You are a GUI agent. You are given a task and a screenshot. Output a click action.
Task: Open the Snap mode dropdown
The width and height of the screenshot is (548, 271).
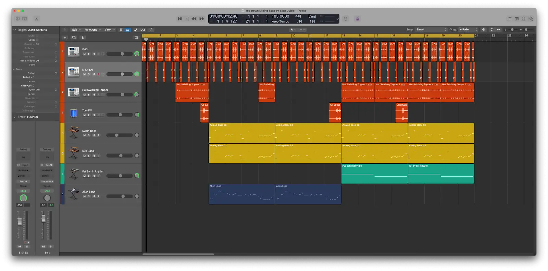pos(431,30)
